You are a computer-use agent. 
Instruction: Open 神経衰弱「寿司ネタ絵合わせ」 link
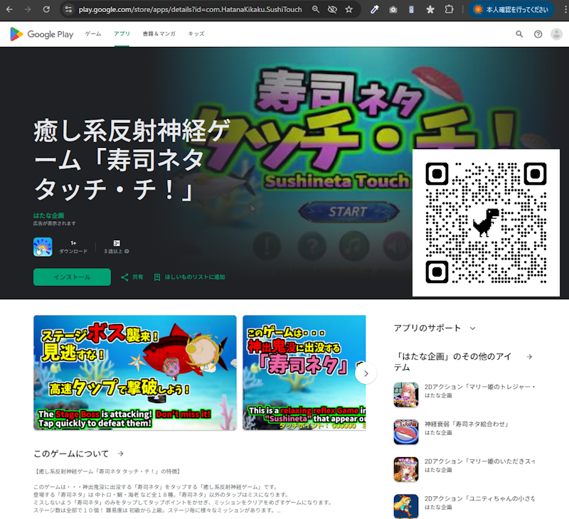click(467, 424)
